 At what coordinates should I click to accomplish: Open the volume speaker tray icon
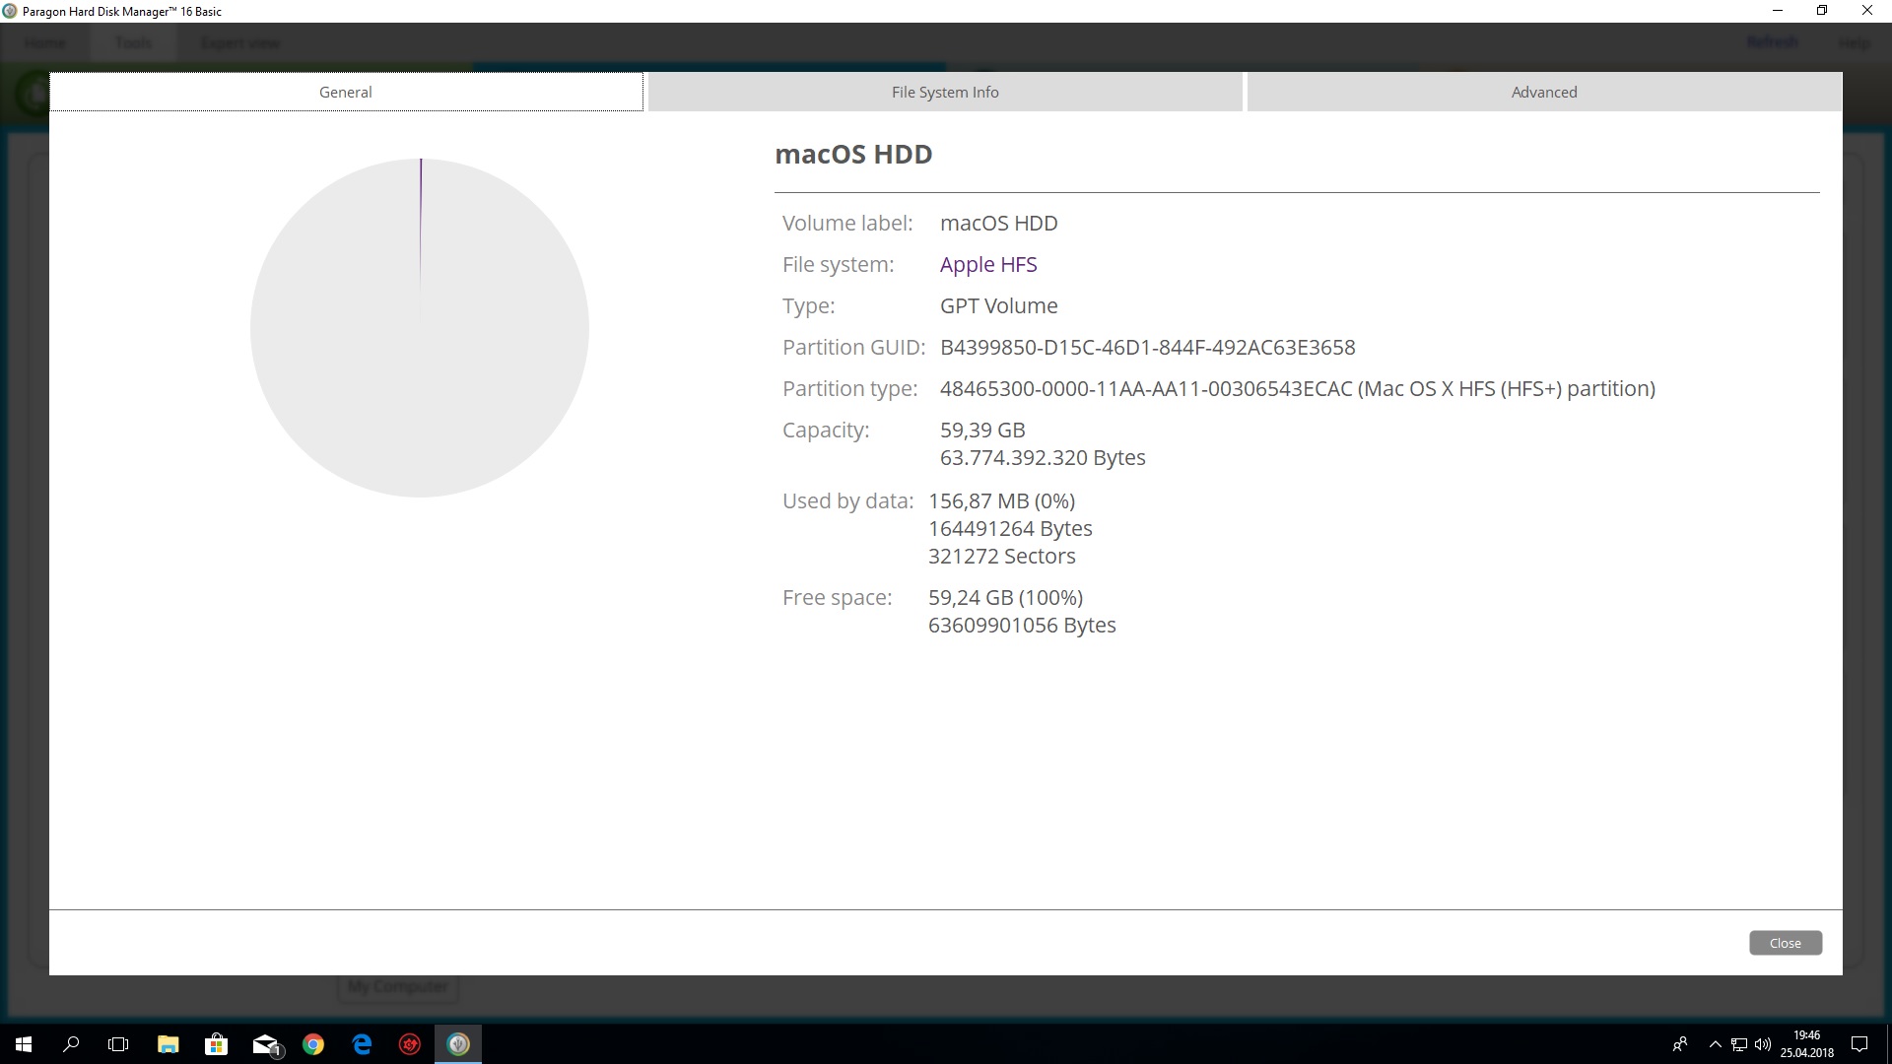pos(1763,1044)
